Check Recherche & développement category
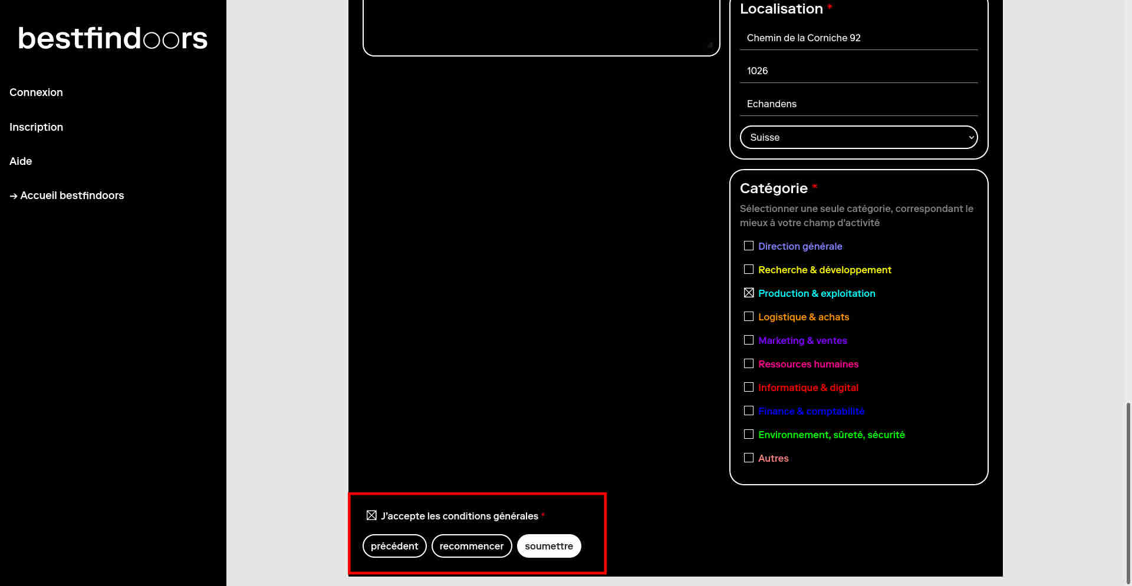The height and width of the screenshot is (586, 1132). pyautogui.click(x=749, y=269)
